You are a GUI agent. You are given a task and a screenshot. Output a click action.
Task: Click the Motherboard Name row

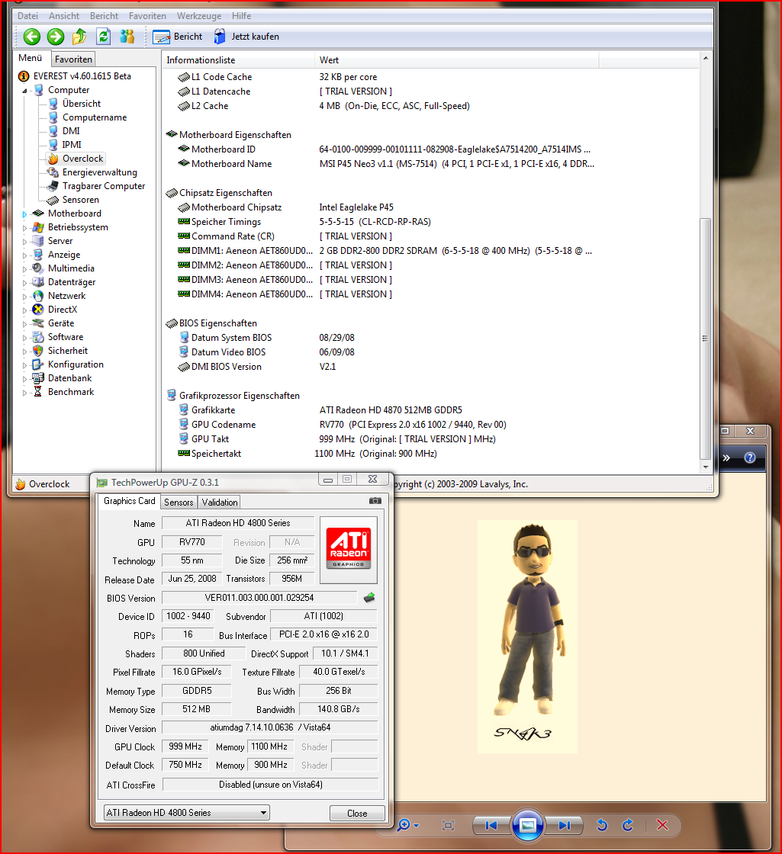[x=385, y=163]
